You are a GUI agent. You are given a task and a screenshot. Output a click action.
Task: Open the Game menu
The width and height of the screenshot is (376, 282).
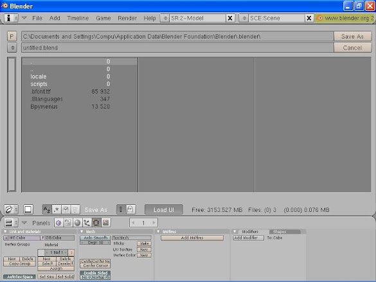pos(103,18)
